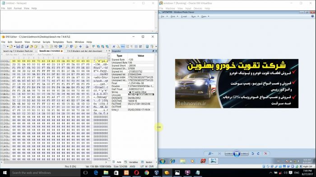Image resolution: width=316 pixels, height=177 pixels.
Task: Open new-file dropdown arrow in 010 toolbar
Action: pos(8,46)
